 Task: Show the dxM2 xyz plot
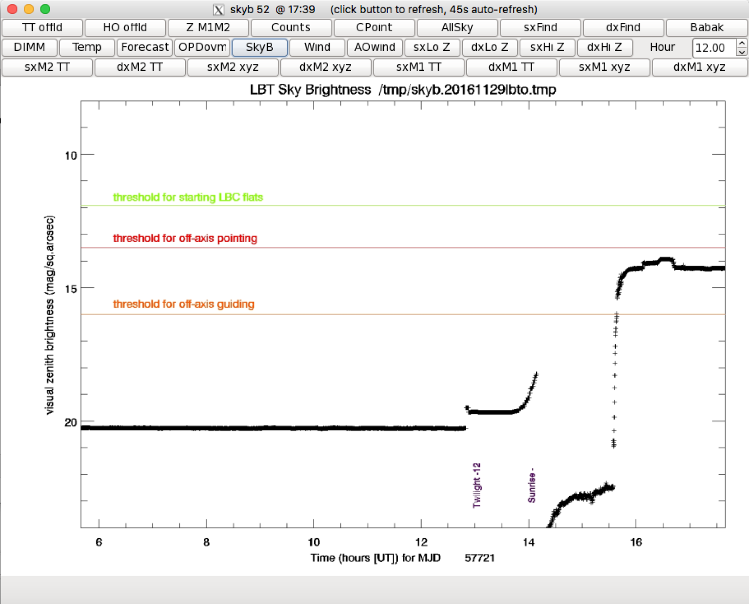[x=326, y=67]
